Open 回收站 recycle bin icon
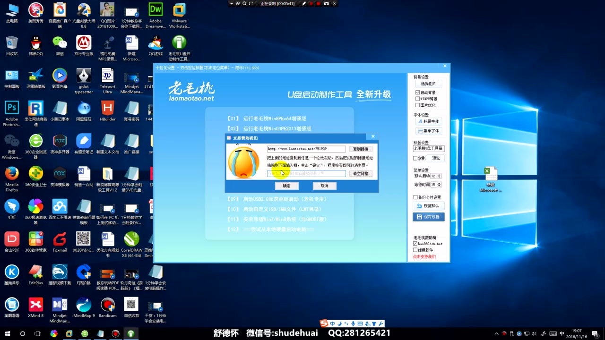 tap(12, 46)
